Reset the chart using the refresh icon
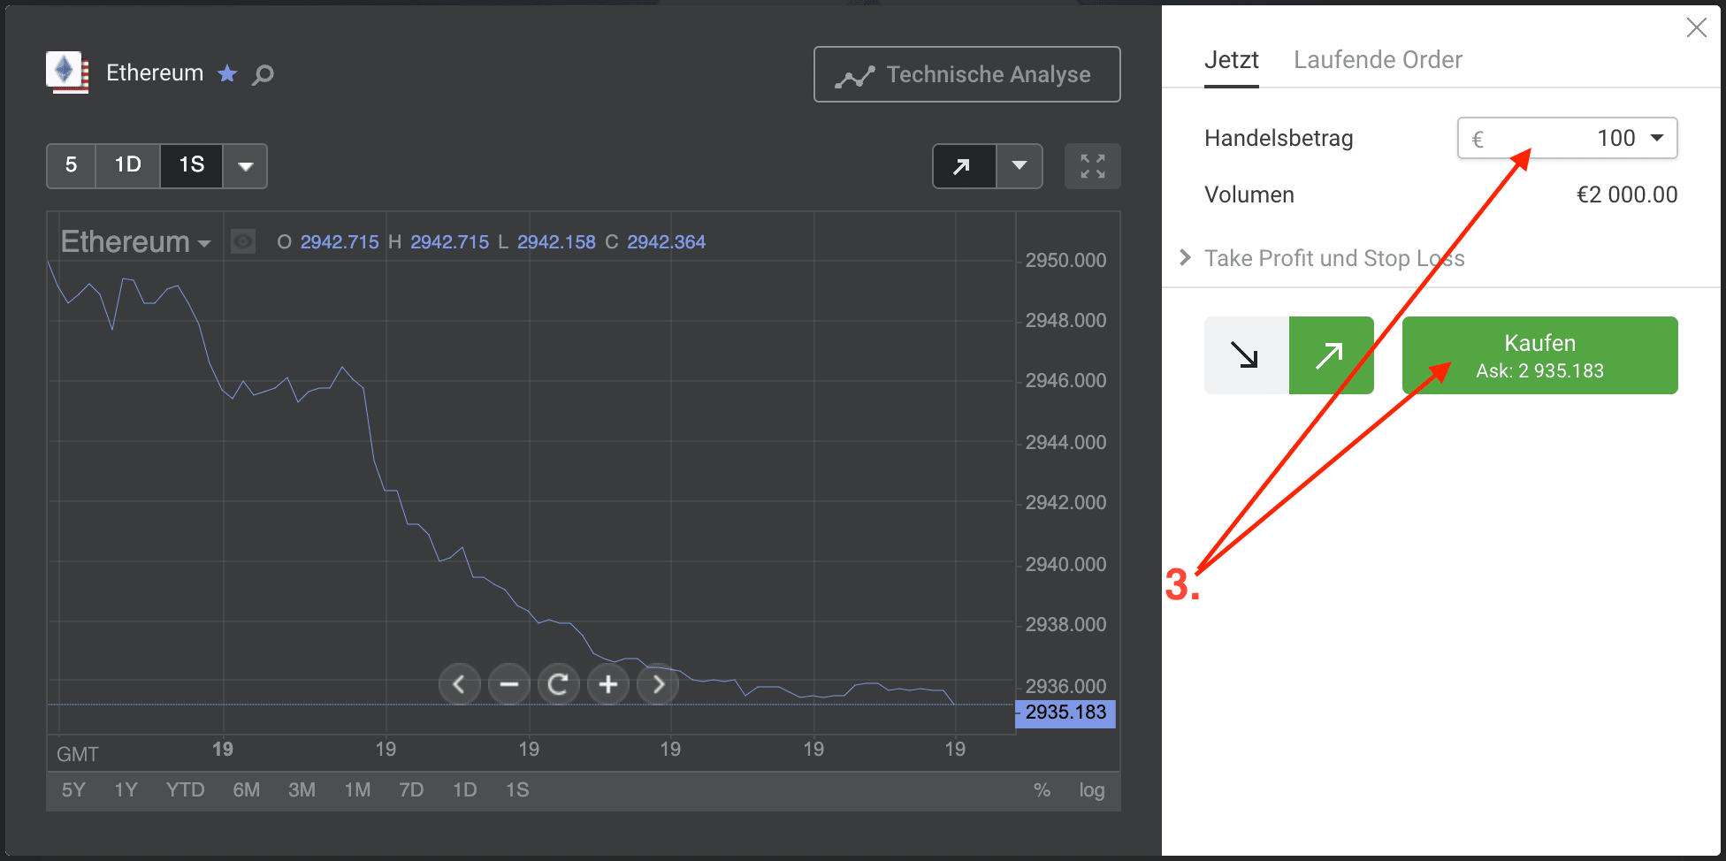The width and height of the screenshot is (1726, 861). click(558, 683)
